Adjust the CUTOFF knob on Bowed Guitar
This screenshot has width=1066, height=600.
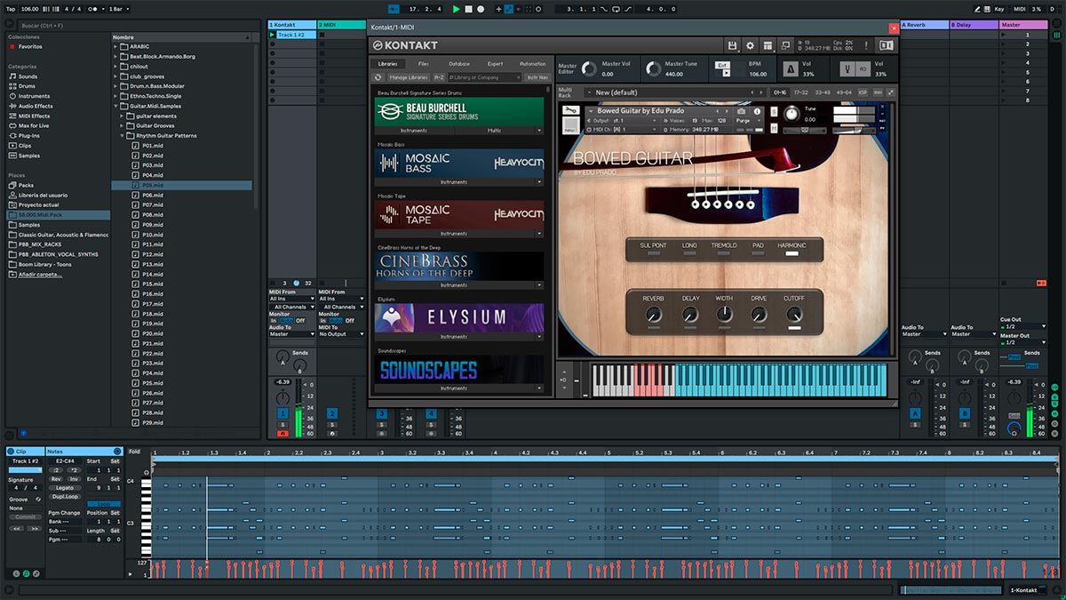tap(793, 314)
